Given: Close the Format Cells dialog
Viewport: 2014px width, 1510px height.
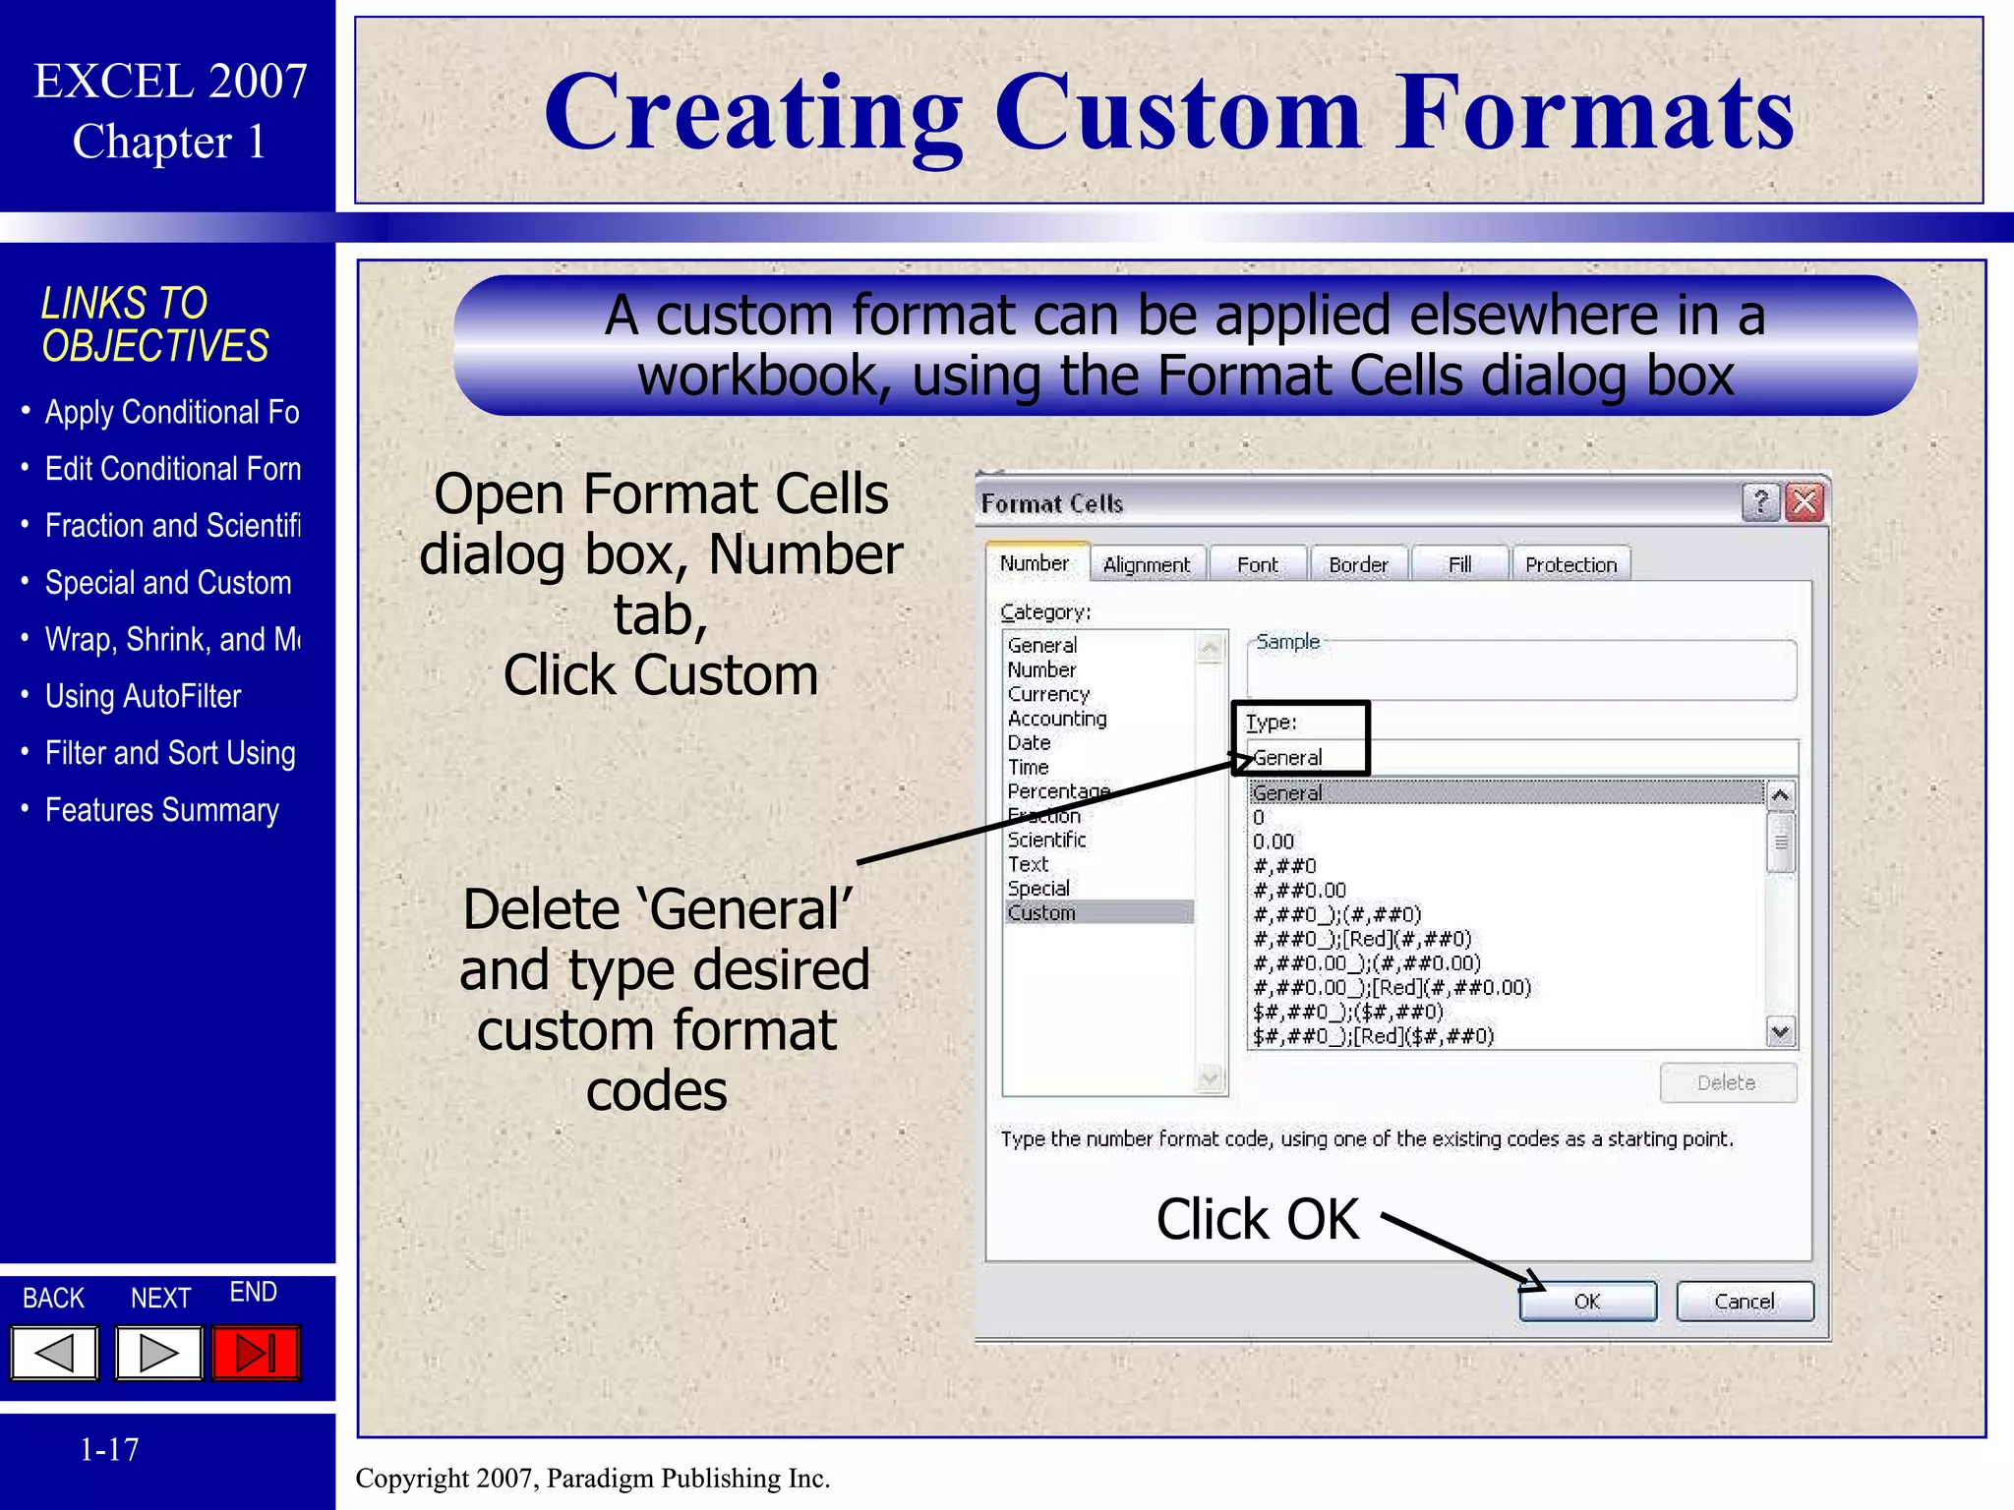Looking at the screenshot, I should point(1806,502).
